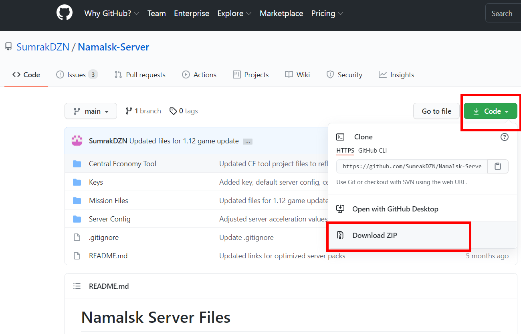Click file icon beside README.md in file list
The width and height of the screenshot is (521, 334).
(77, 256)
